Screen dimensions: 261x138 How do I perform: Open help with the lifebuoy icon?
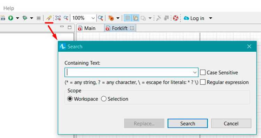(175, 18)
